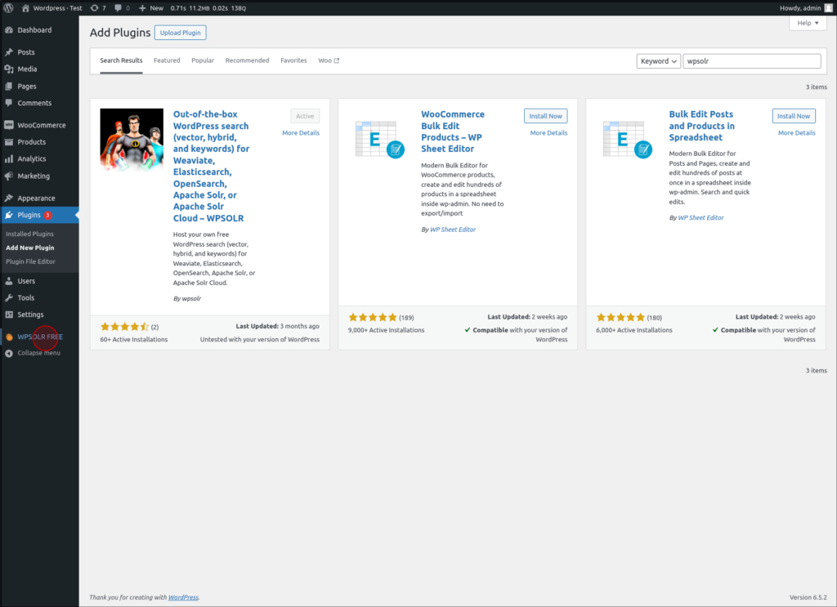Open the Wordpress - Test site home icon
Screen dimensions: 837x607
pos(25,8)
